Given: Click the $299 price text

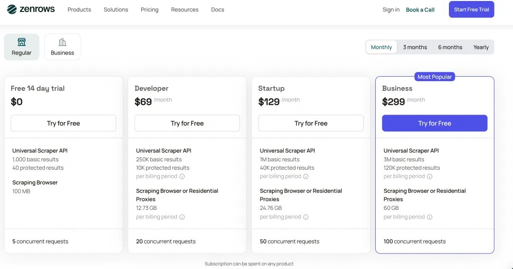Looking at the screenshot, I should pos(394,102).
